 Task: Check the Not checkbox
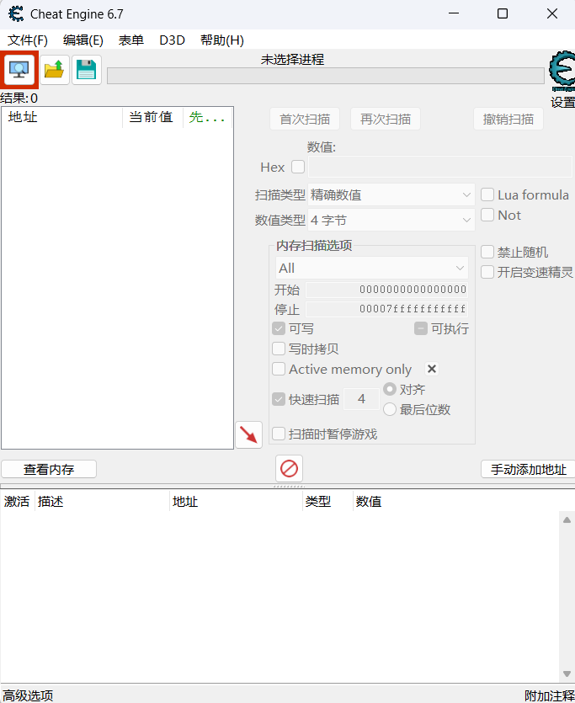click(x=487, y=215)
